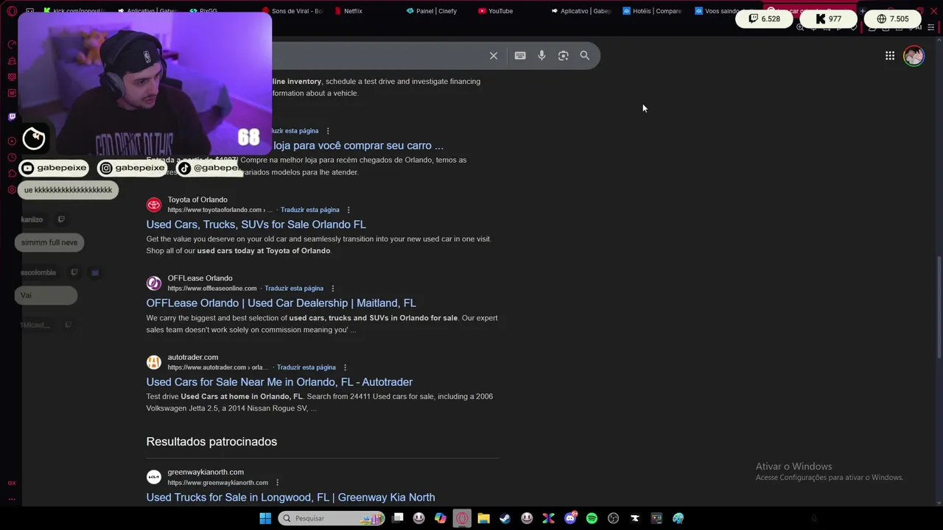Open File Explorer from the taskbar
This screenshot has height=530, width=943.
click(x=483, y=518)
